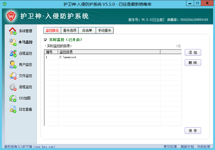The height and width of the screenshot is (150, 215).
Task: Click the 升级检查 link
Action: point(204,147)
